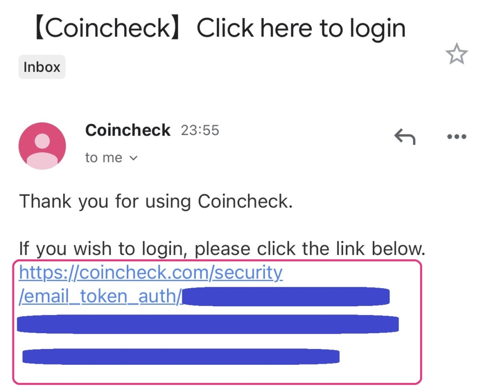Tap the 'to me' recipient text

pyautogui.click(x=103, y=158)
